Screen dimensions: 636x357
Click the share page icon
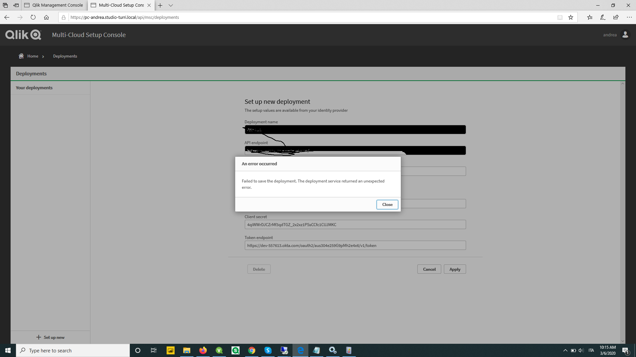(616, 18)
